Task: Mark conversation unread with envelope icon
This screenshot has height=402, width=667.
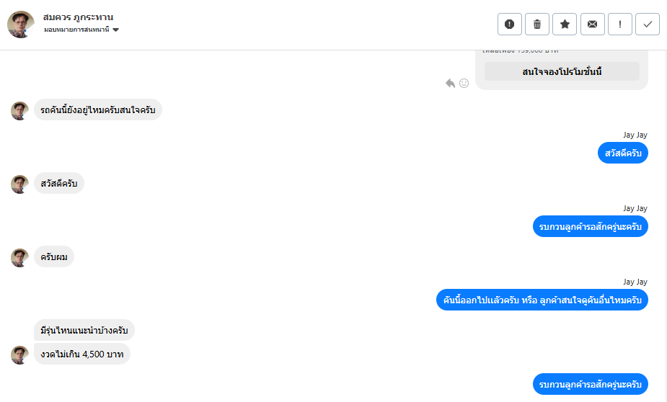Action: (592, 24)
